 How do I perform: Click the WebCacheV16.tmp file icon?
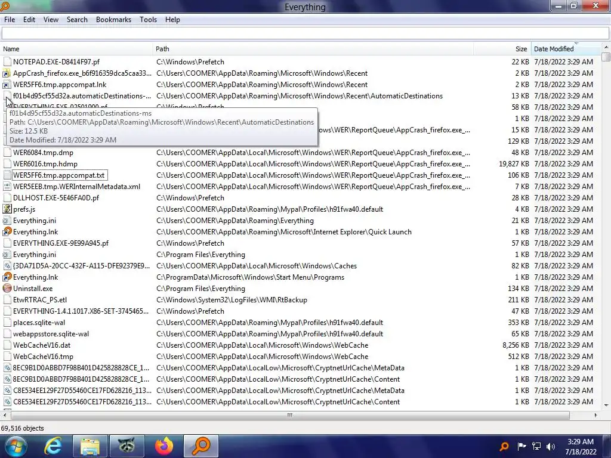click(x=7, y=357)
